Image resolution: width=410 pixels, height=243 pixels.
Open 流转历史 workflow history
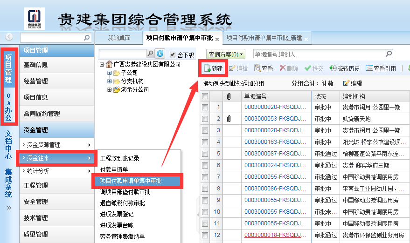(345, 68)
